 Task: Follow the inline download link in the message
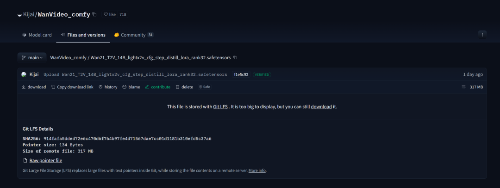pyautogui.click(x=321, y=107)
